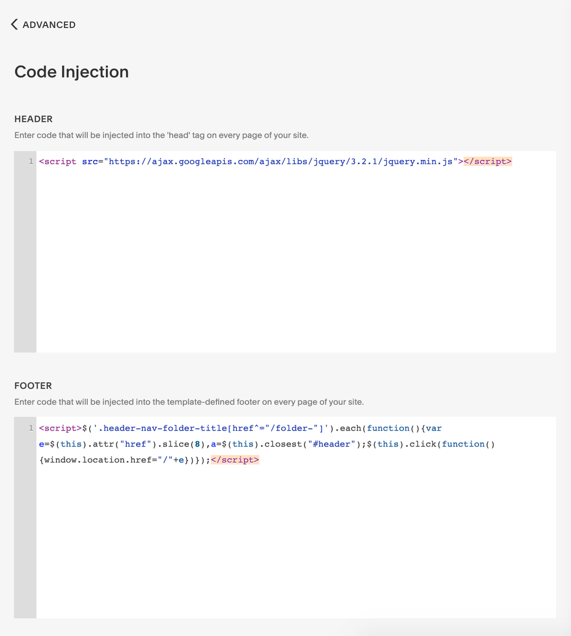Open the ADVANCED settings link
Screen dimensions: 571x636
tap(49, 25)
